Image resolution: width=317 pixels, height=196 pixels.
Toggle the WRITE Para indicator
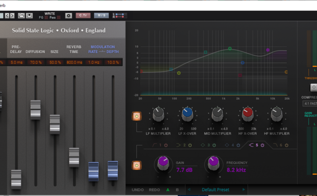(58, 18)
